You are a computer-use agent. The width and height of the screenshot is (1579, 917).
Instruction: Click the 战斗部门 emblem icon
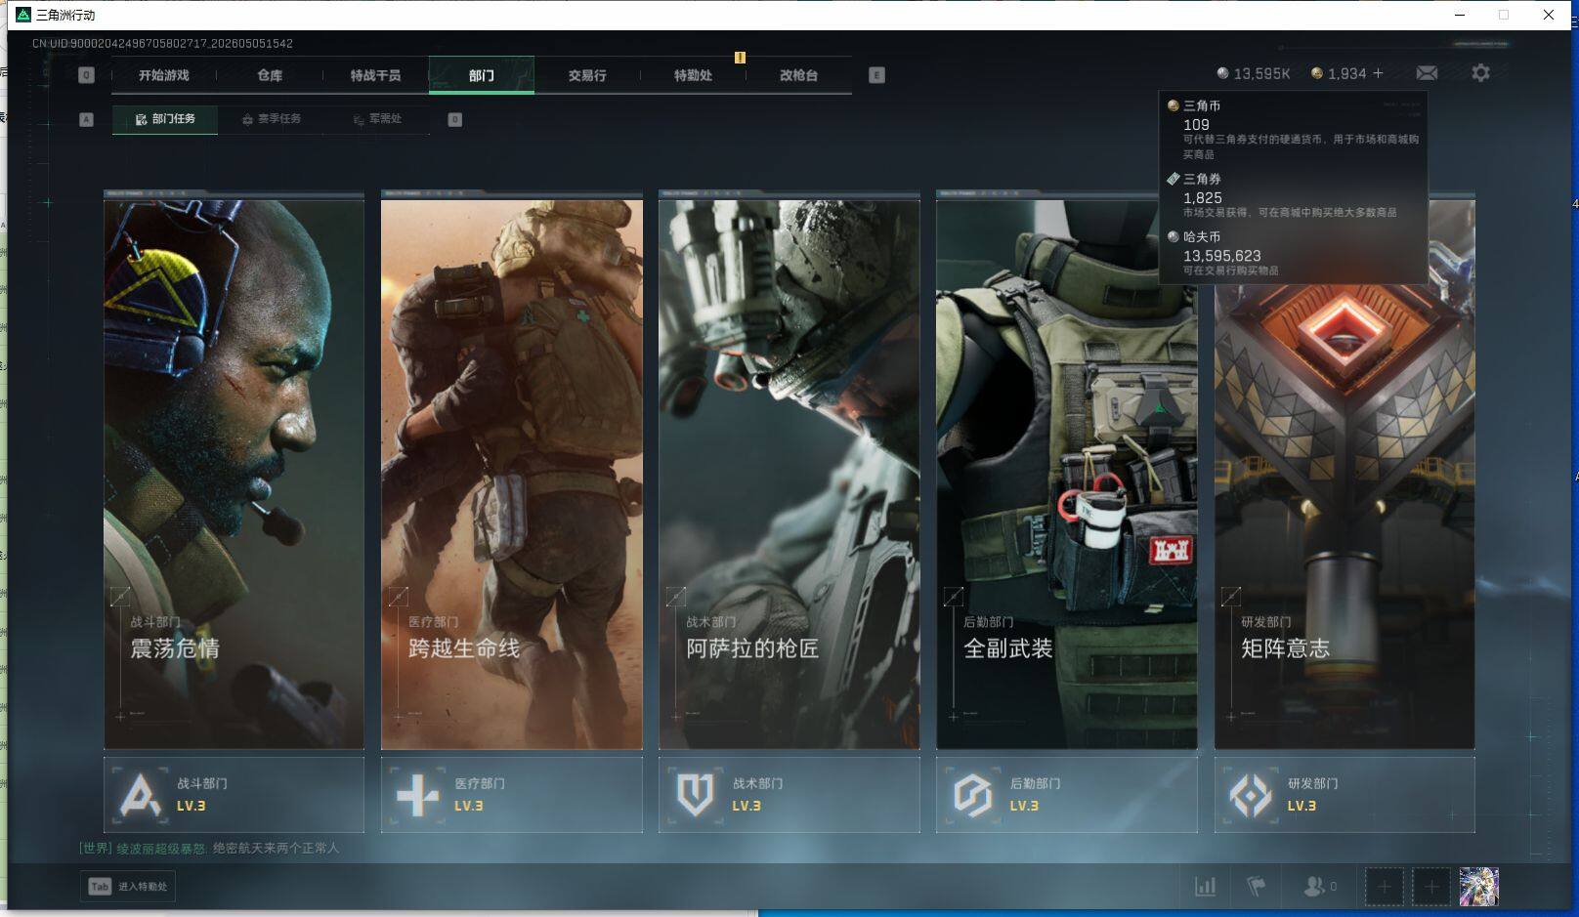coord(140,795)
